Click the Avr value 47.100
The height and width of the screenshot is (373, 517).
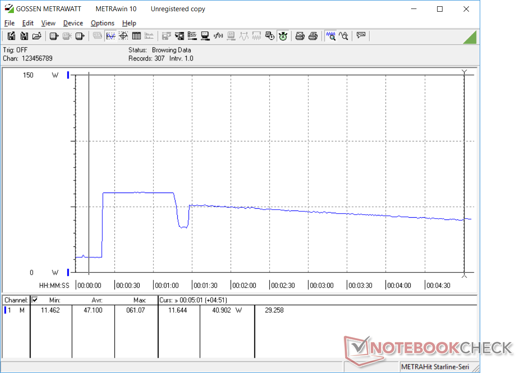pos(92,310)
